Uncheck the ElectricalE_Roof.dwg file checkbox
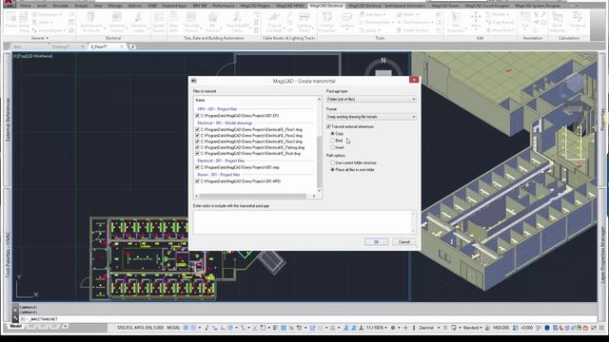The width and height of the screenshot is (609, 342). pos(197,154)
